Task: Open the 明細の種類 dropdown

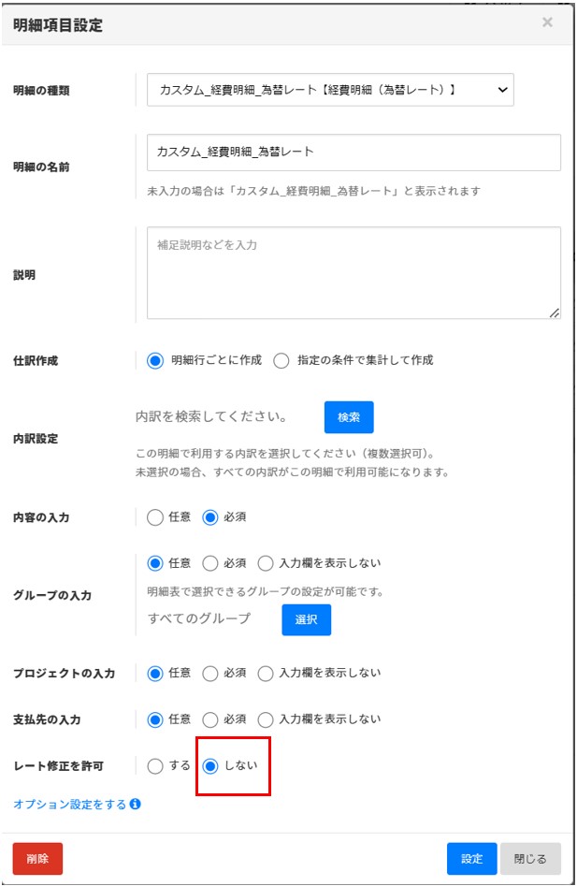Action: coord(330,90)
